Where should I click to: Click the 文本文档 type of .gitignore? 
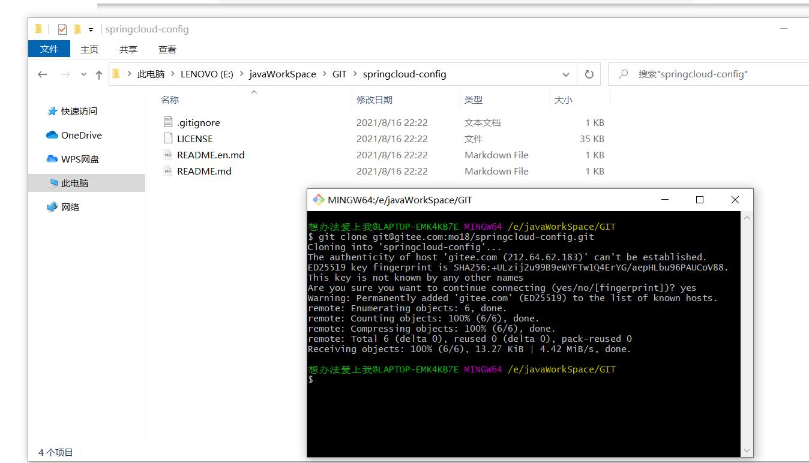point(483,122)
